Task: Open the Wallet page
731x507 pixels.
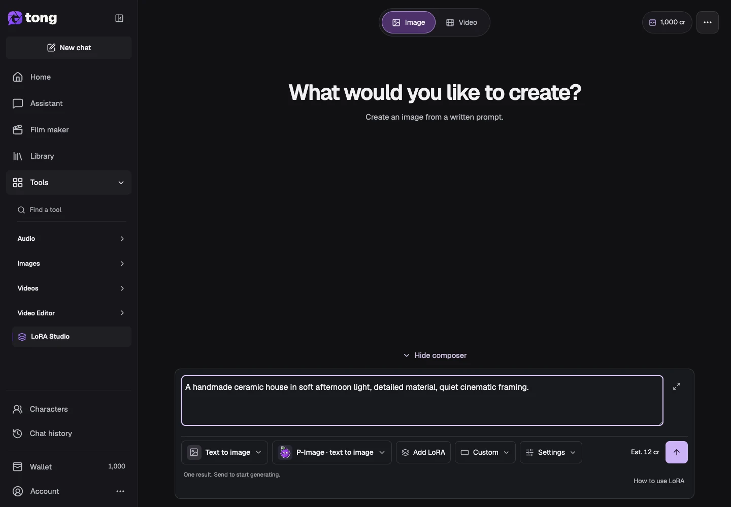Action: pyautogui.click(x=69, y=467)
